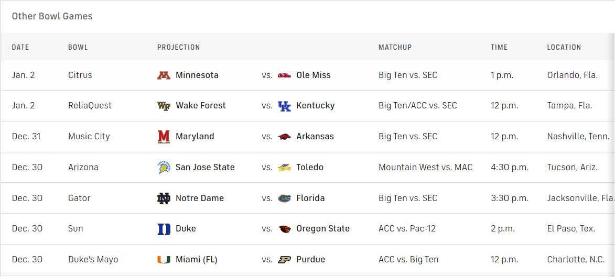The image size is (615, 277).
Task: Click the Miami (FL) U logo
Action: (164, 259)
